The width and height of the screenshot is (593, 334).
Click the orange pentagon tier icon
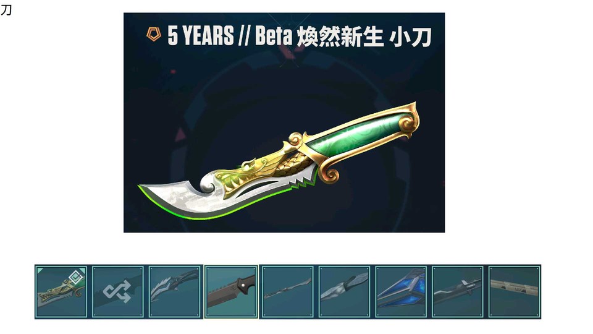tap(154, 34)
